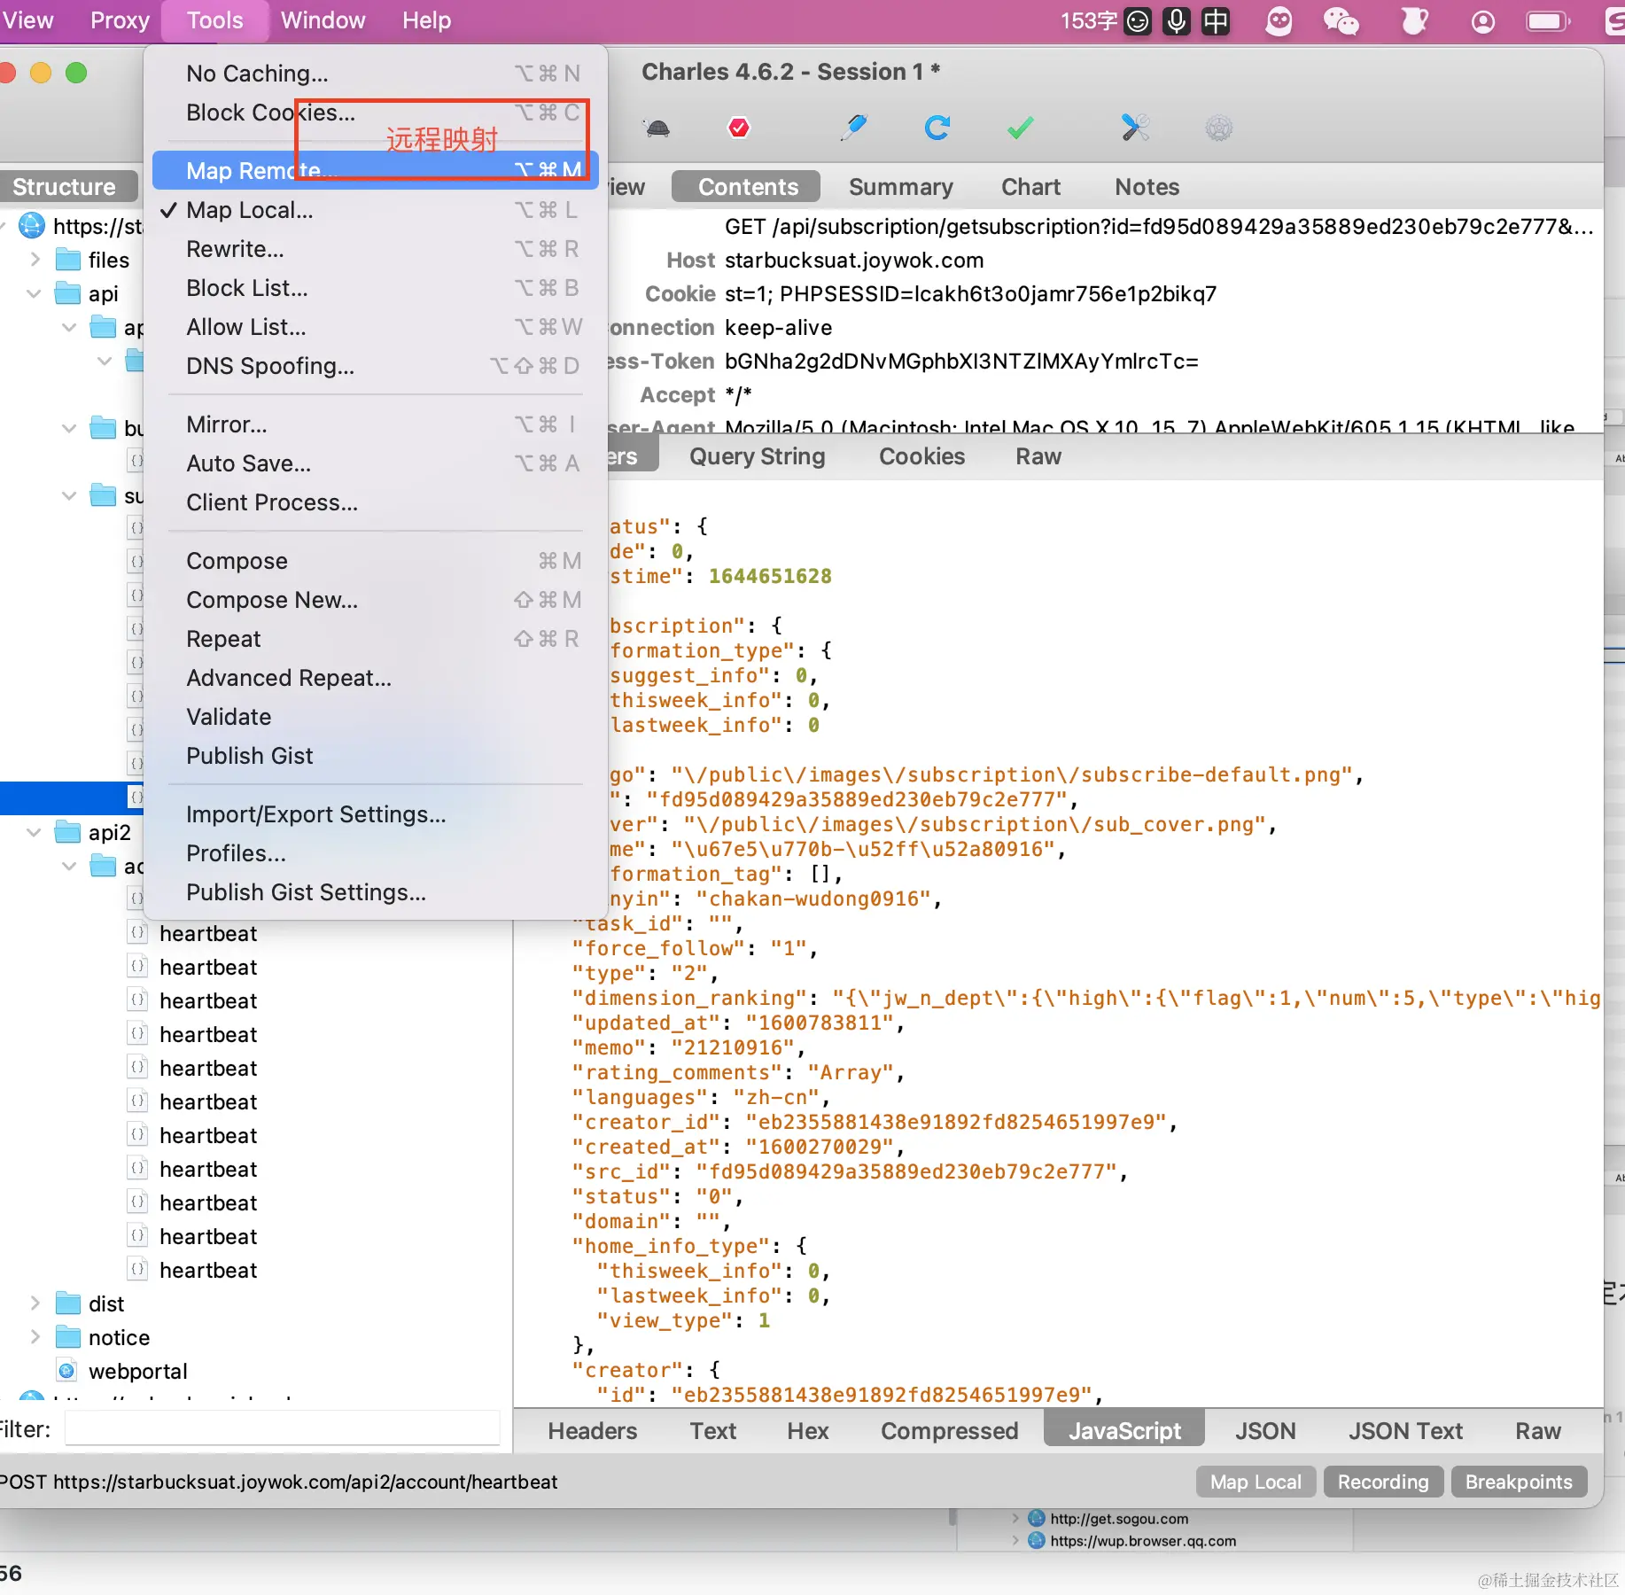Collapse the api folder

point(35,293)
